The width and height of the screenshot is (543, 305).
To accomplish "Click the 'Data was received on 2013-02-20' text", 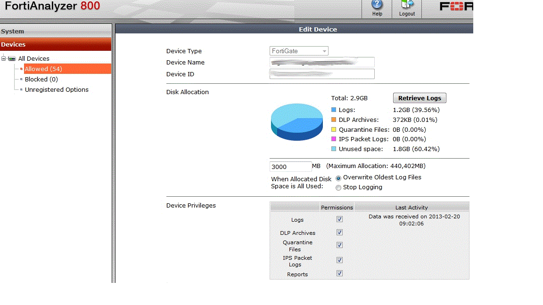I will point(414,217).
